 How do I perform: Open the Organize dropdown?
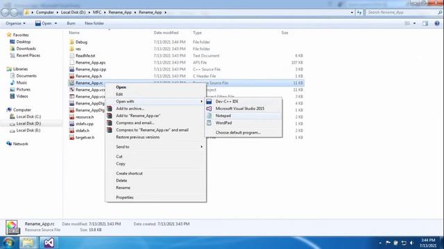click(x=15, y=24)
